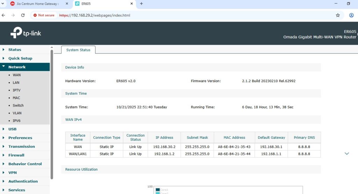Open the LAN submenu item

(x=16, y=82)
